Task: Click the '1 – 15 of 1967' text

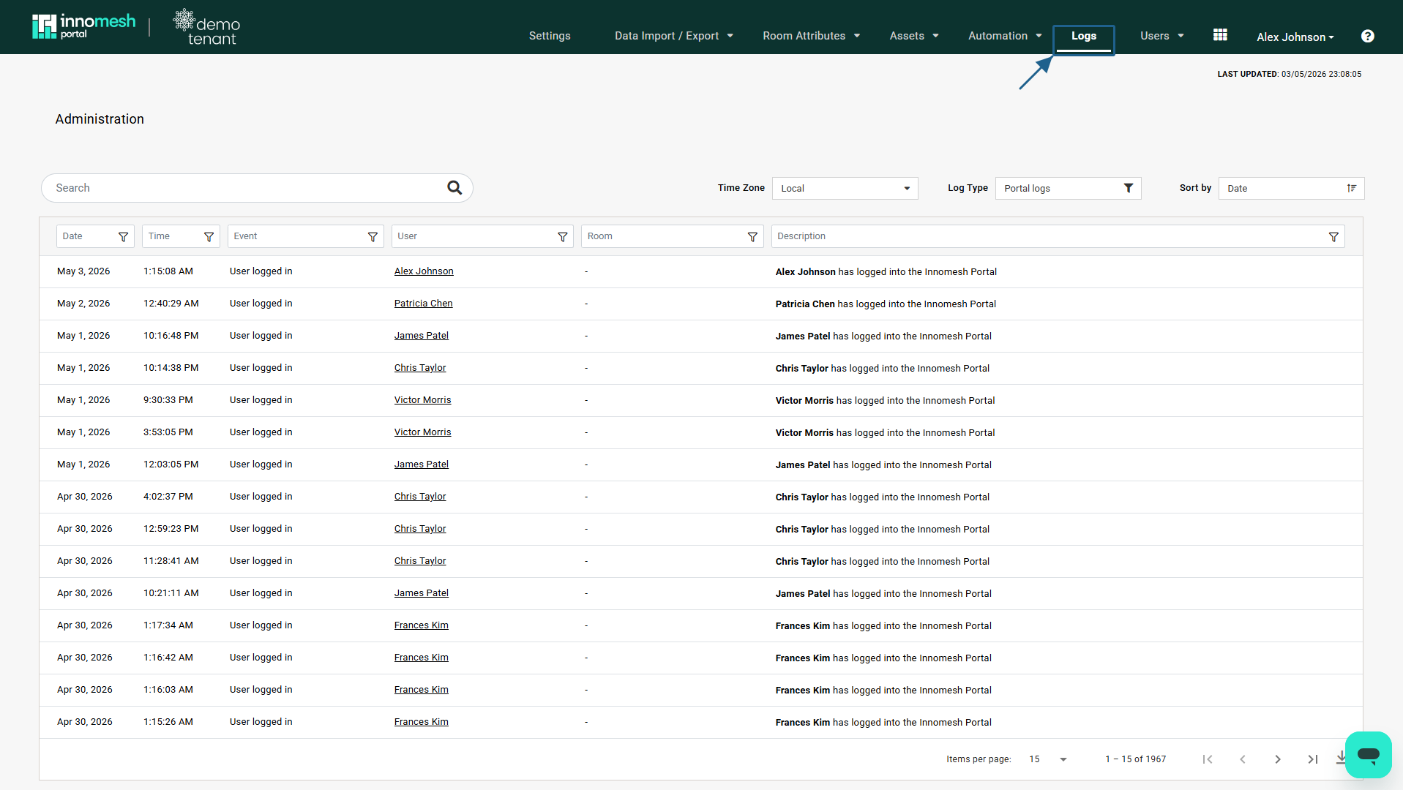Action: pyautogui.click(x=1135, y=759)
